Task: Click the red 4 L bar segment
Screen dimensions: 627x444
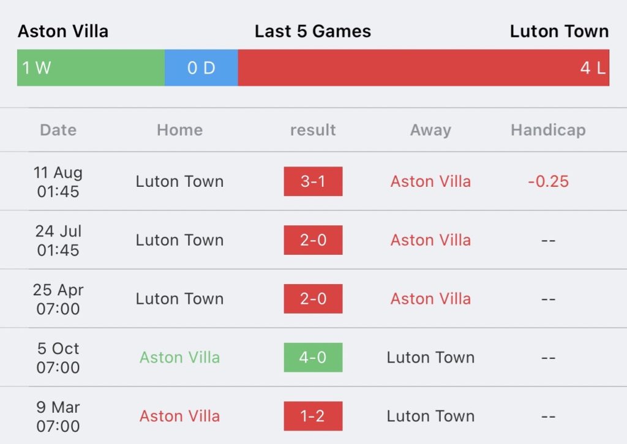Action: click(x=424, y=67)
